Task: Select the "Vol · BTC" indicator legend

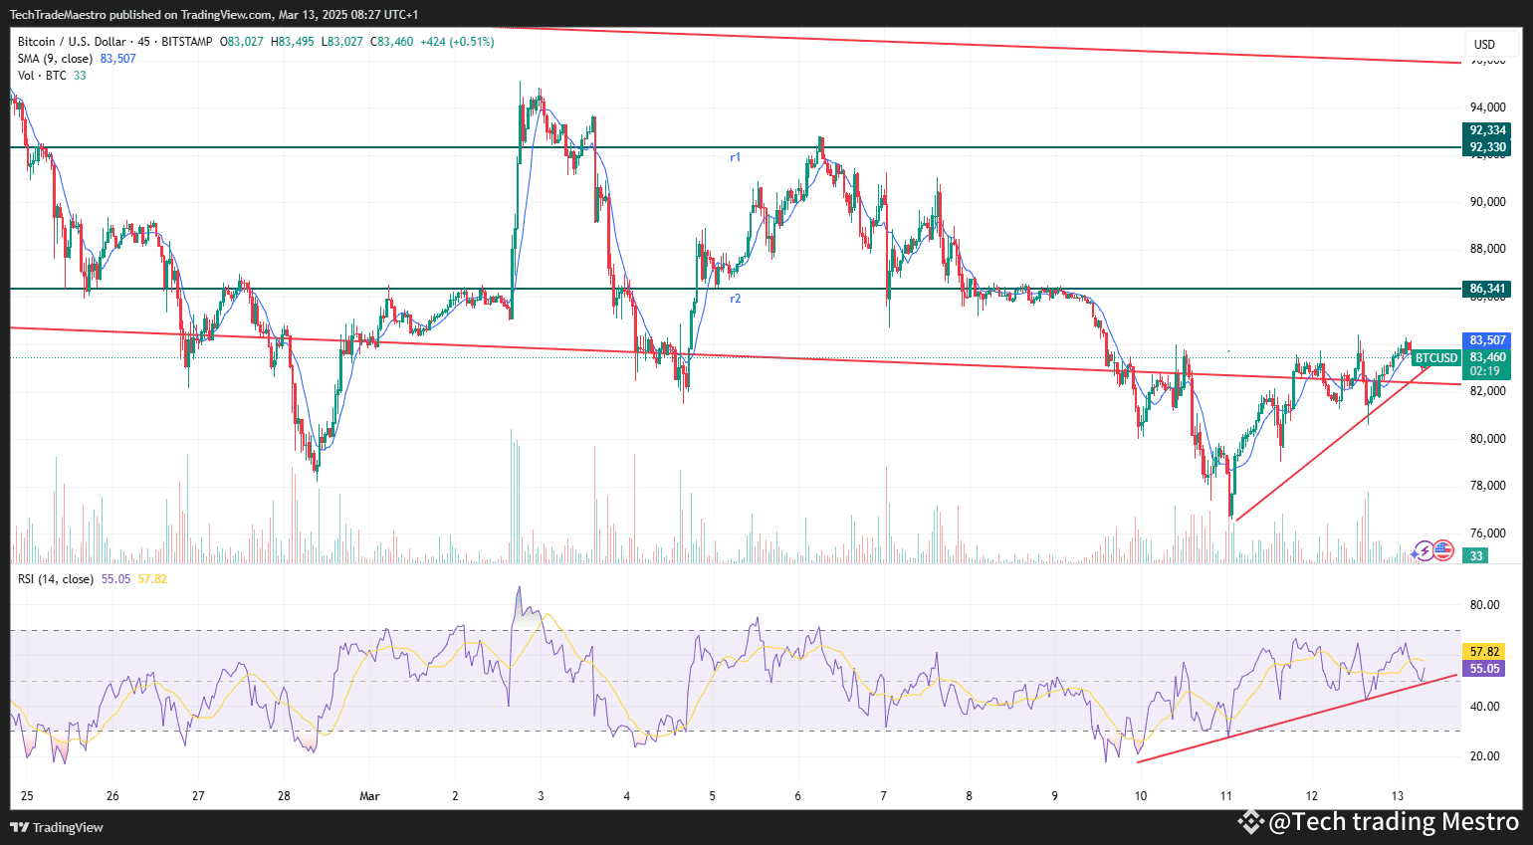Action: coord(42,76)
